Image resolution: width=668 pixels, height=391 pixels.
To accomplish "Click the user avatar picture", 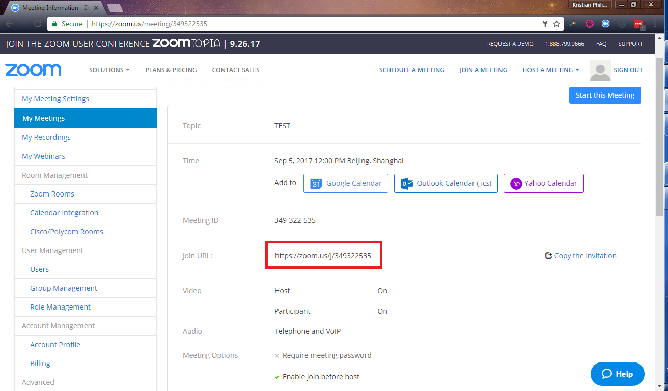I will click(x=600, y=70).
